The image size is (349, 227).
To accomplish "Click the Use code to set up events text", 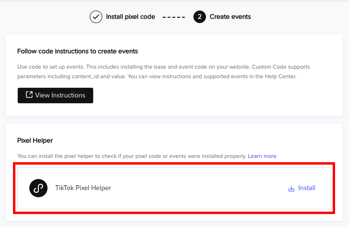I will click(x=51, y=67).
